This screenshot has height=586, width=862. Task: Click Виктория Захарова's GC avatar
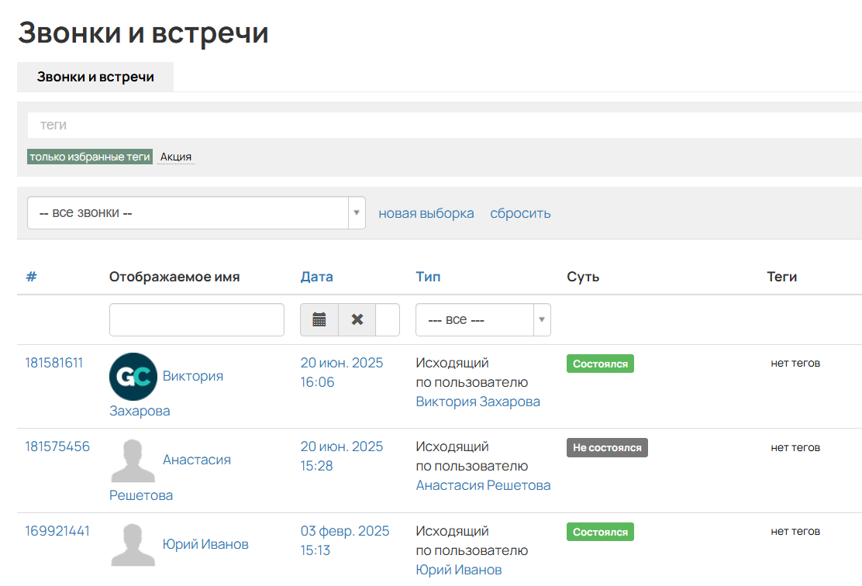point(133,376)
